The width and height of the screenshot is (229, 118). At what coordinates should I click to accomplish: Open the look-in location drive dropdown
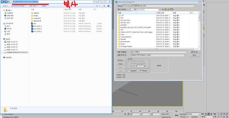(159, 10)
